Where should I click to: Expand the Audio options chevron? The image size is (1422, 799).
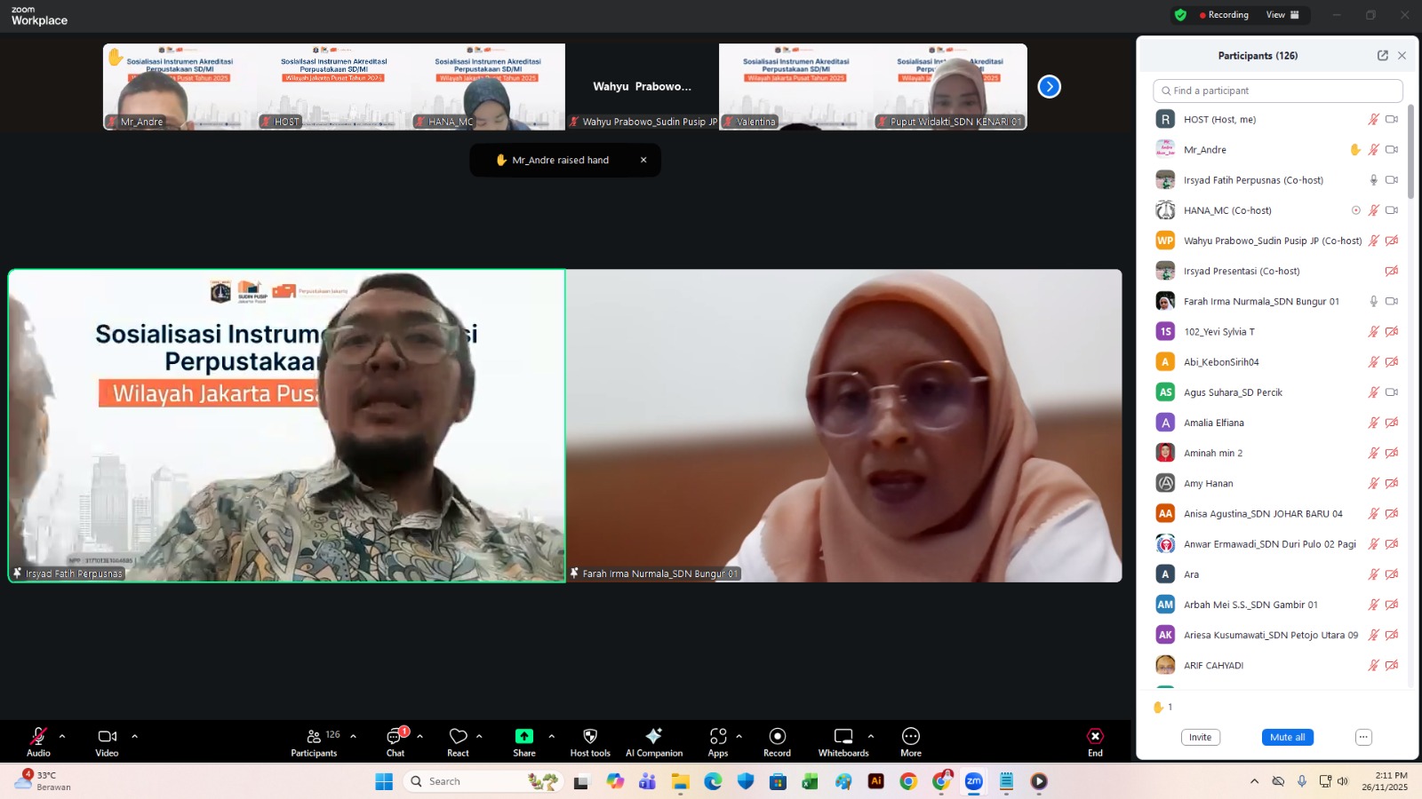(x=61, y=737)
